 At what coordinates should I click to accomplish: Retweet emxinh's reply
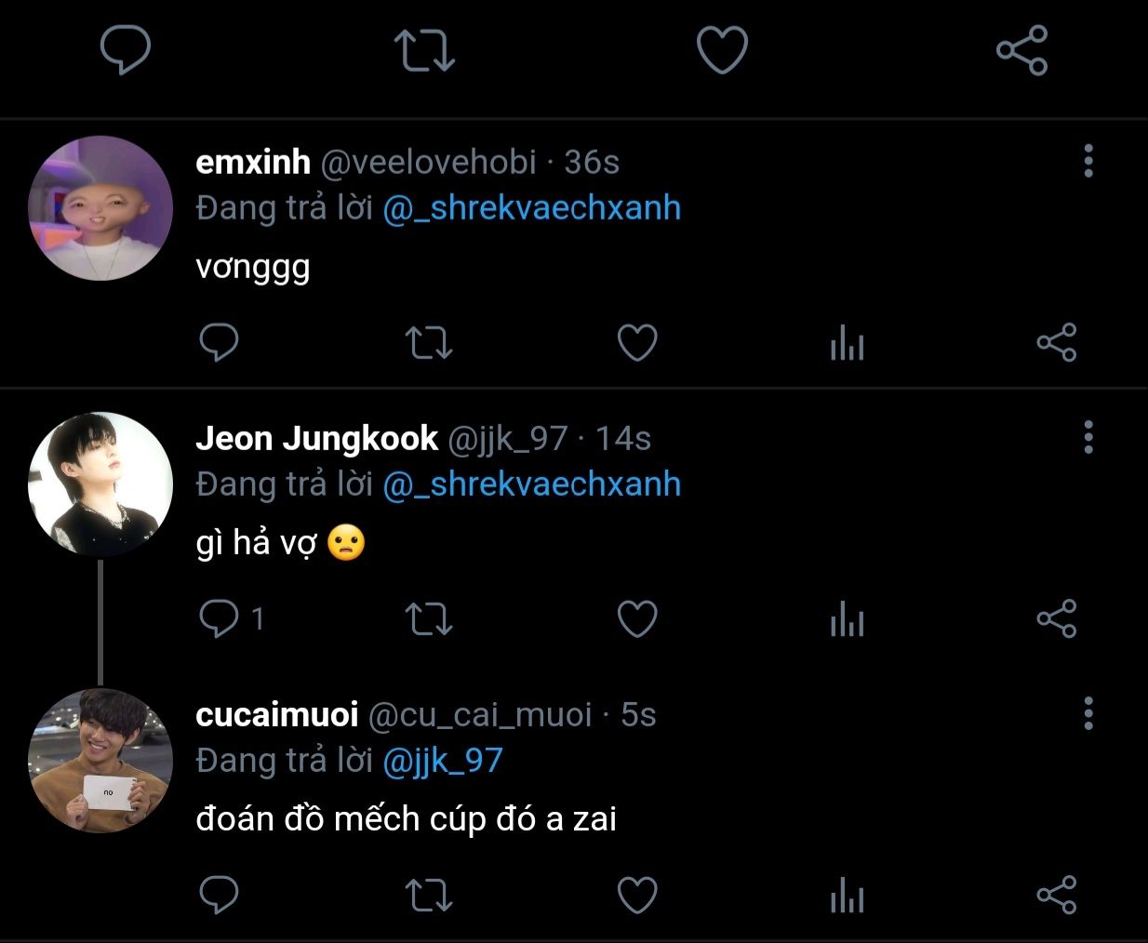429,343
